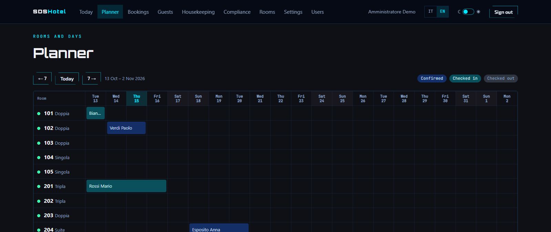This screenshot has width=551, height=232.
Task: Go to the Users section
Action: click(x=318, y=12)
